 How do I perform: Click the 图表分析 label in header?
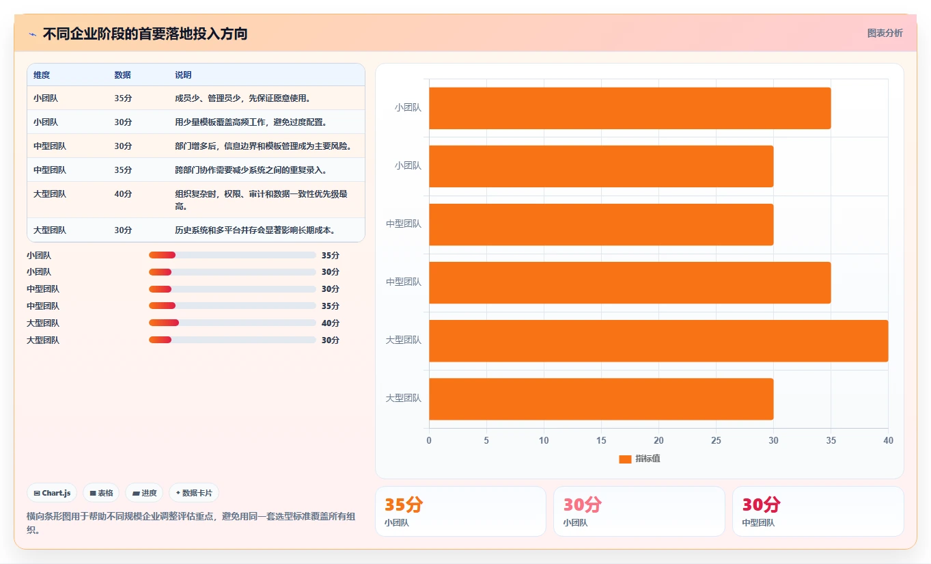[x=885, y=33]
